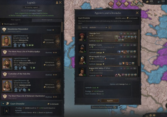Collapse the World Legends list header
Image resolution: width=167 pixels, height=117 pixels.
click(2, 24)
